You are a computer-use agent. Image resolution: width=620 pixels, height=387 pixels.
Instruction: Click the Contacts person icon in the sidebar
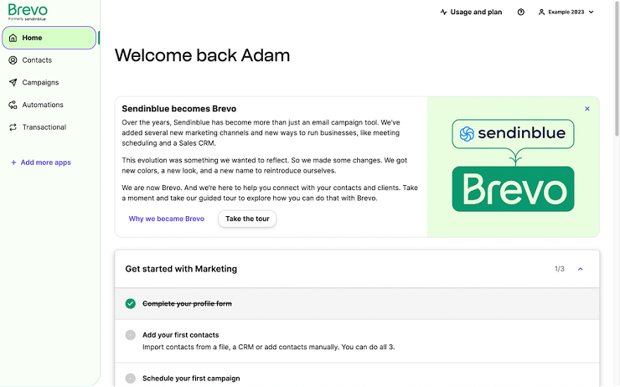pyautogui.click(x=13, y=60)
